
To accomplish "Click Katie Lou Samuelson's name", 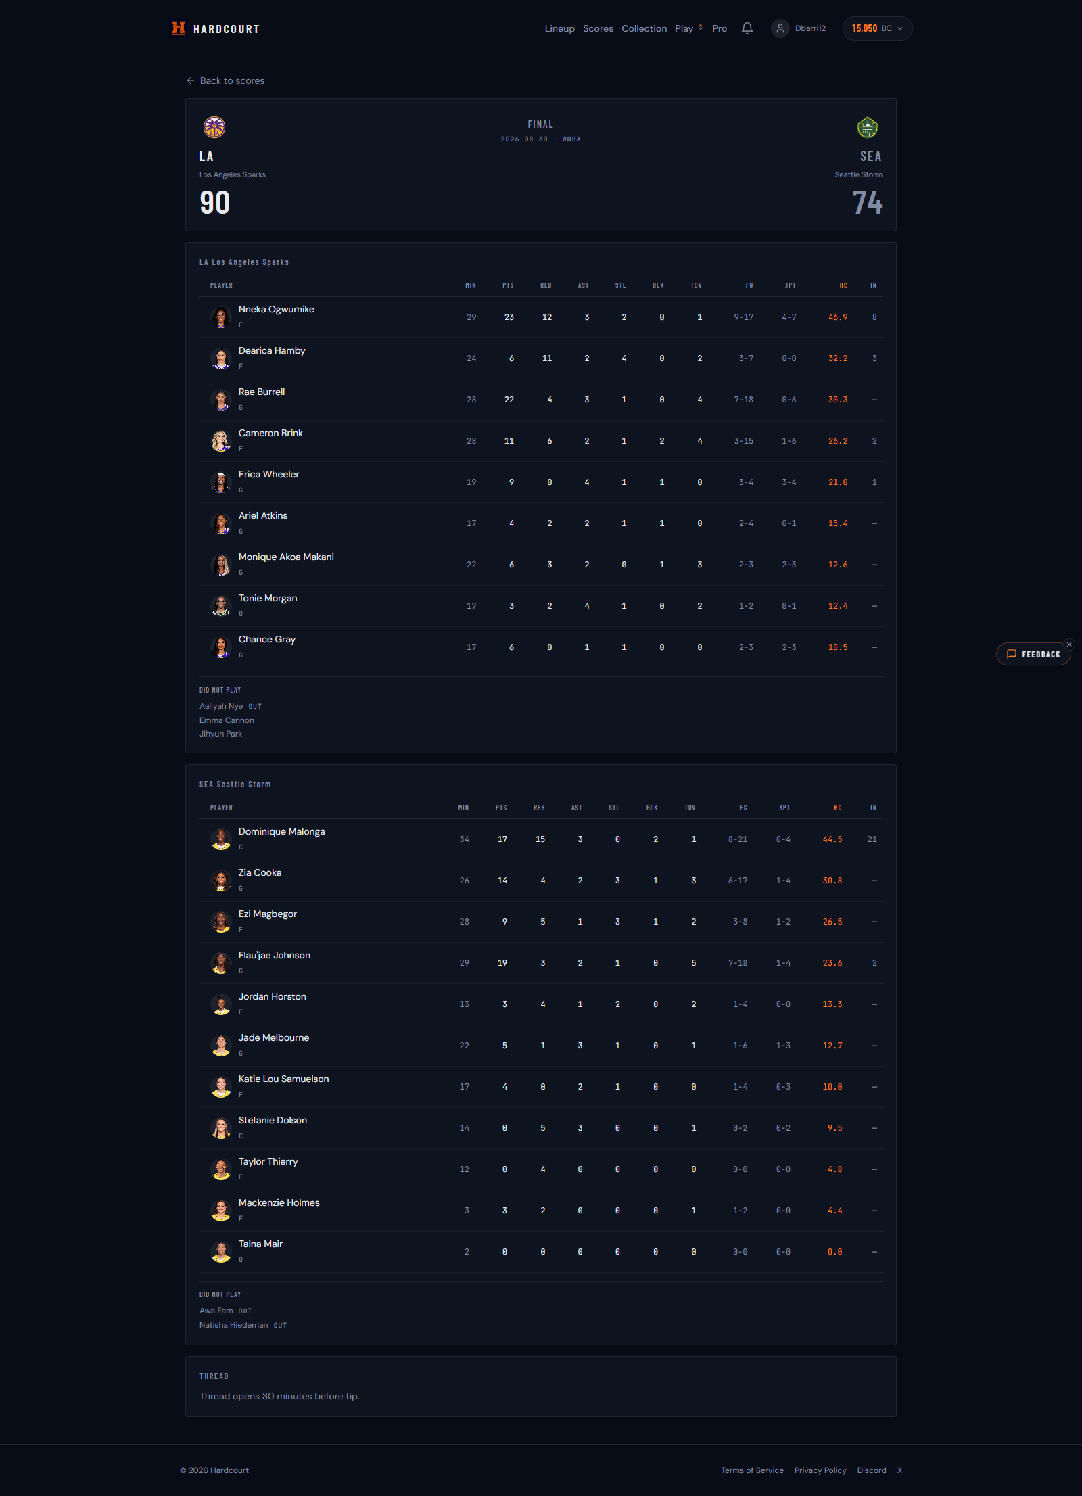I will [284, 1079].
